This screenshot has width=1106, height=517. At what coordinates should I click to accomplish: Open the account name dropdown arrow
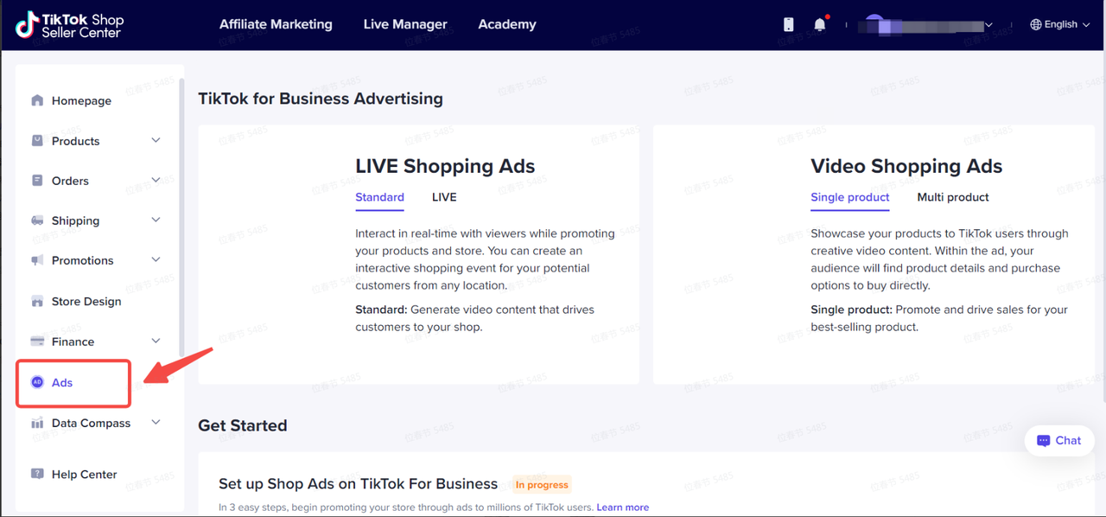click(x=988, y=25)
